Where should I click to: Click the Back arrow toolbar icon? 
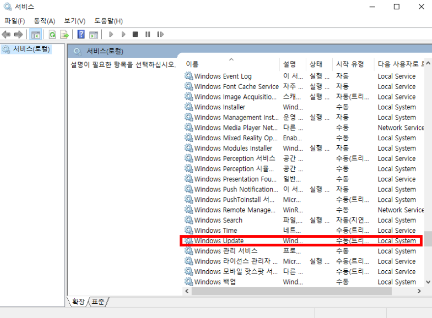tap(6, 34)
